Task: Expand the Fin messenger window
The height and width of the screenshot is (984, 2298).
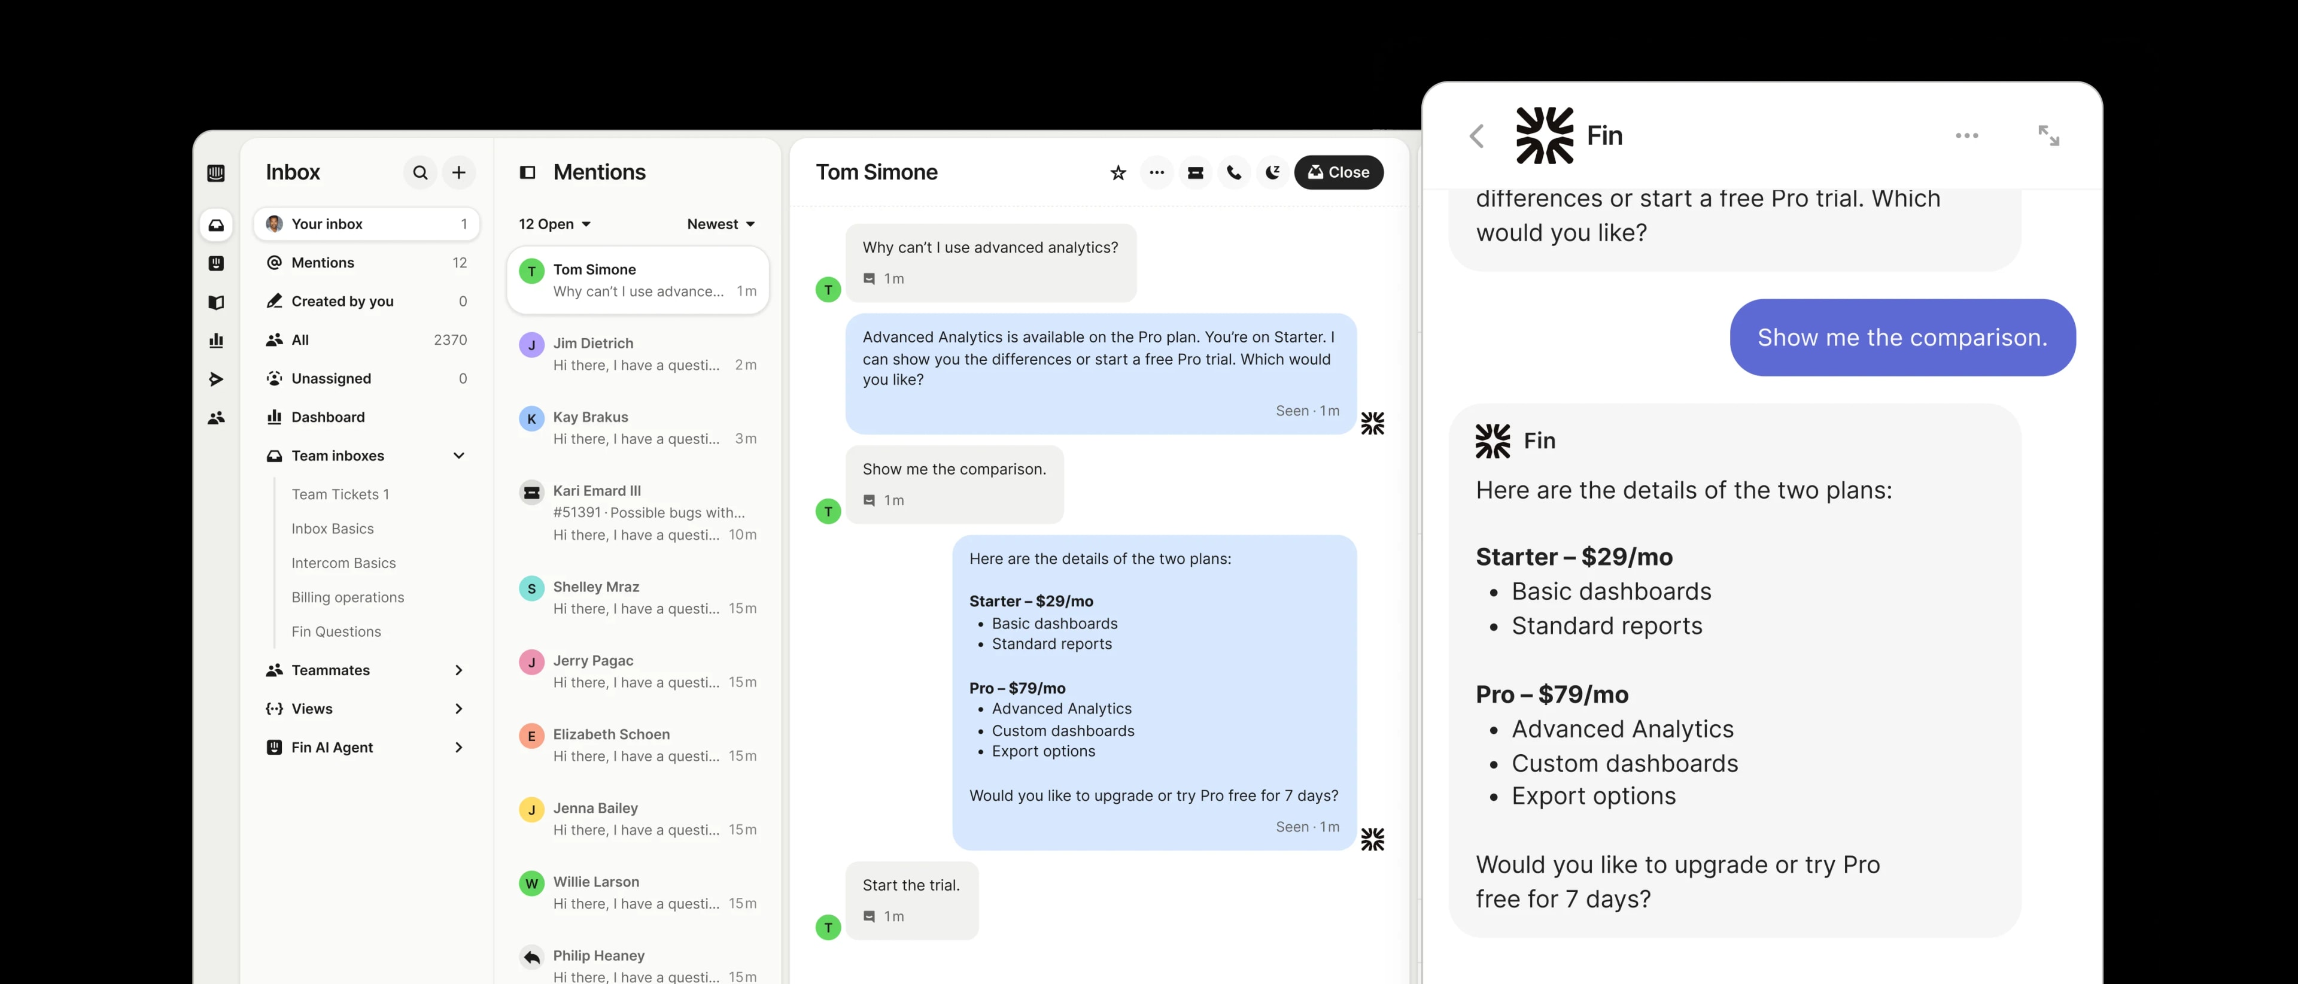Action: [x=2048, y=136]
